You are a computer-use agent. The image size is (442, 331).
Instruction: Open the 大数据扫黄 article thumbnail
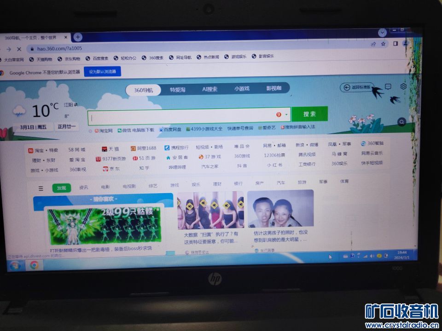[210, 210]
